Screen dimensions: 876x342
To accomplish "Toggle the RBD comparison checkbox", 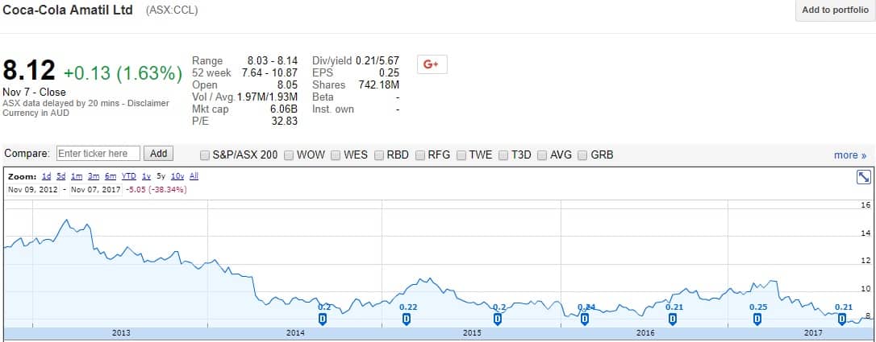I will pos(379,155).
